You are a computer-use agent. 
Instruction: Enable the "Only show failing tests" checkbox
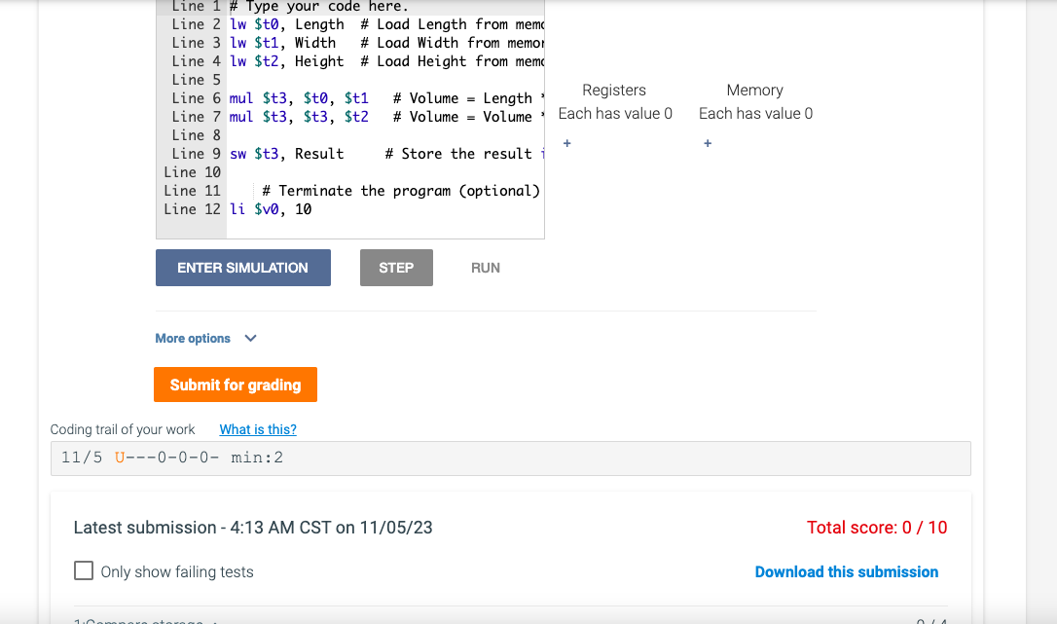click(x=84, y=570)
